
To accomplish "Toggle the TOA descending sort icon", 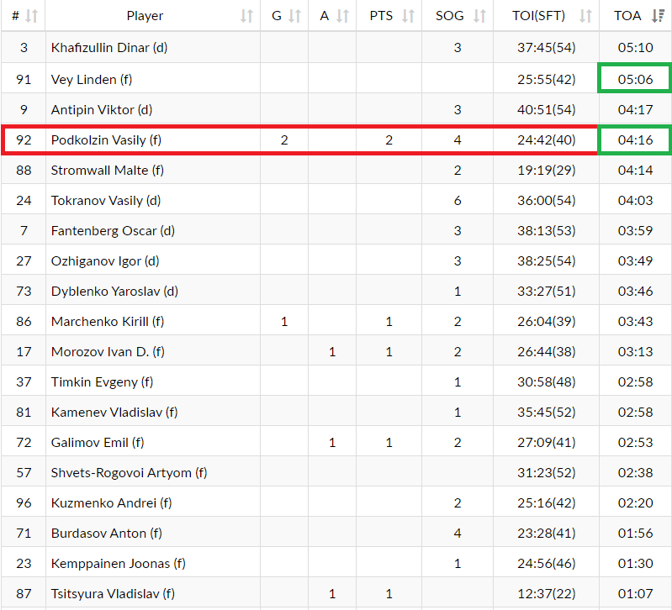I will click(658, 16).
